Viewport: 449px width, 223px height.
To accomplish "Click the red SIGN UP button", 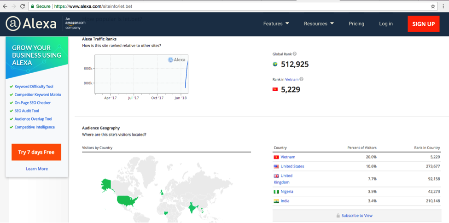I will [424, 24].
